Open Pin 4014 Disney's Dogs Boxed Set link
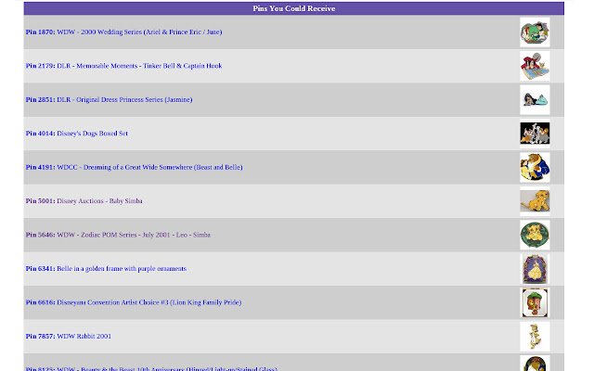This screenshot has height=371, width=594. click(x=76, y=134)
